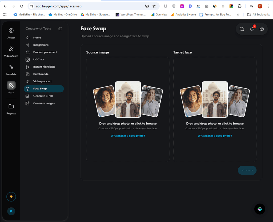Open the Projects folder section
273x222 pixels.
tap(11, 109)
